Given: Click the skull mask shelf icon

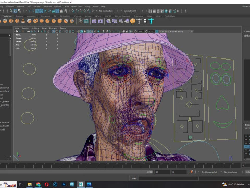Looking at the screenshot, I should 145,21.
